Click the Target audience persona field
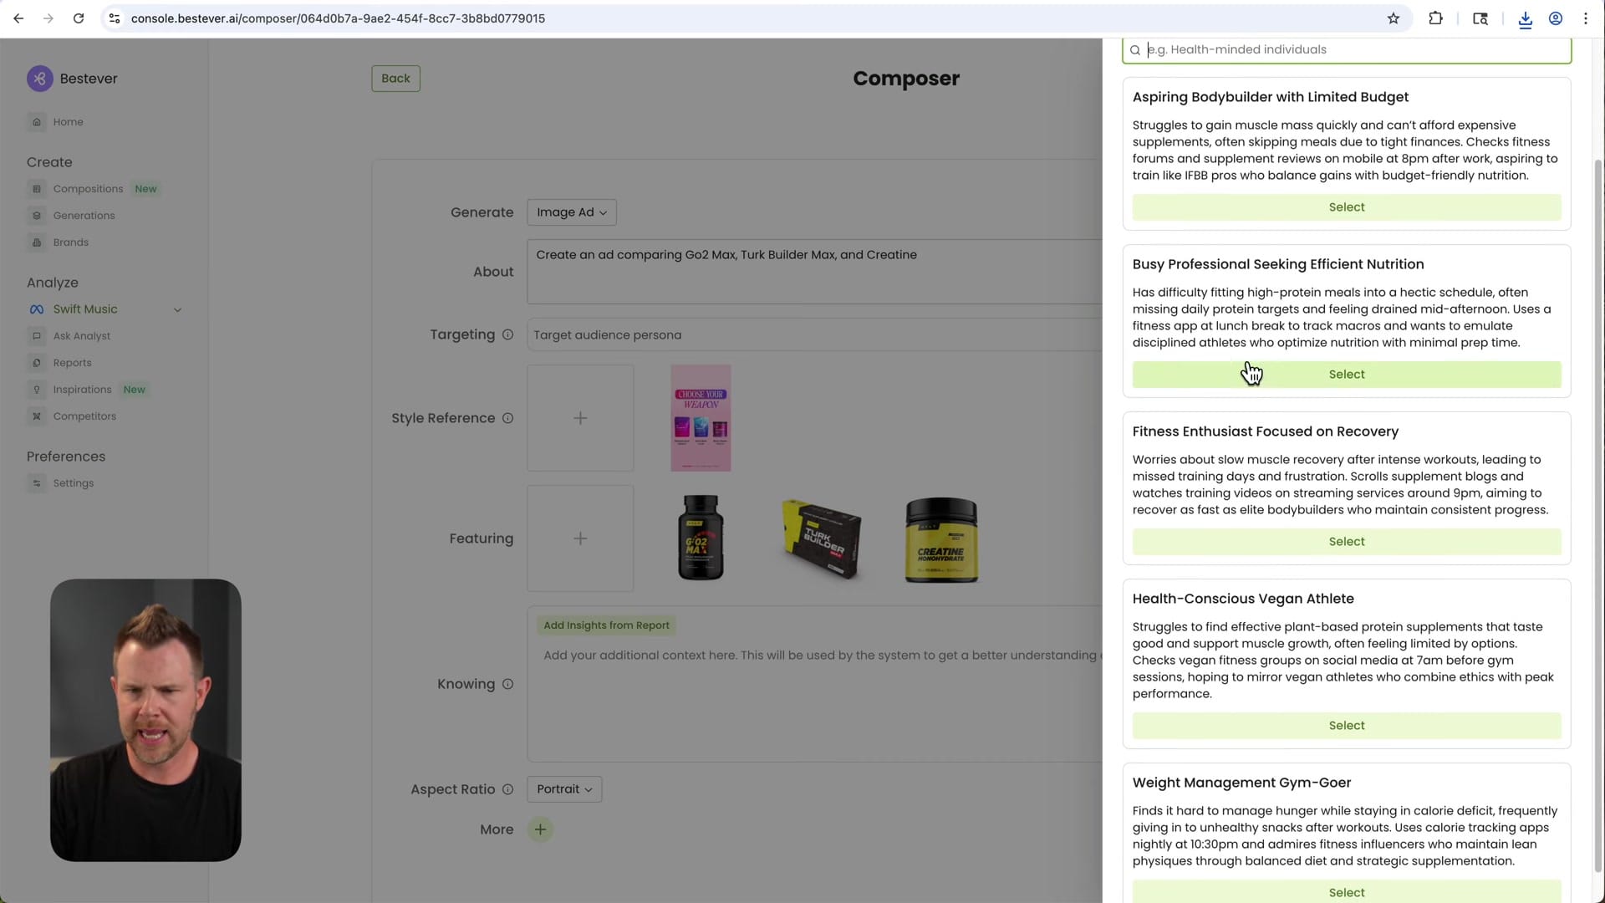 tap(815, 335)
